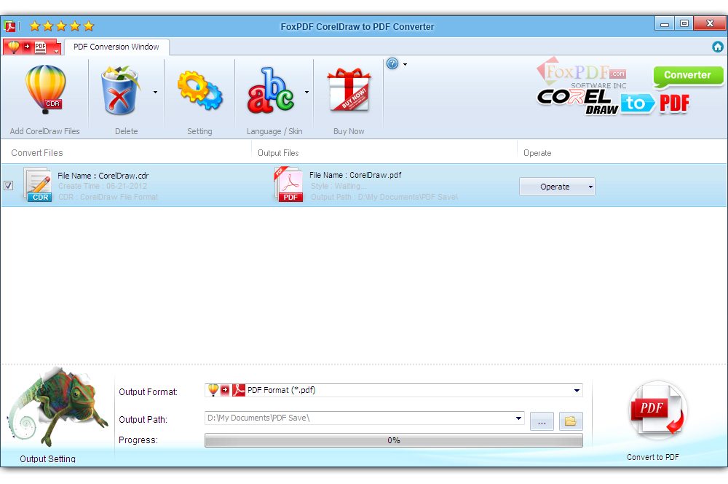Select the PDF Conversion Window tab
Image resolution: width=728 pixels, height=484 pixels.
pos(116,47)
